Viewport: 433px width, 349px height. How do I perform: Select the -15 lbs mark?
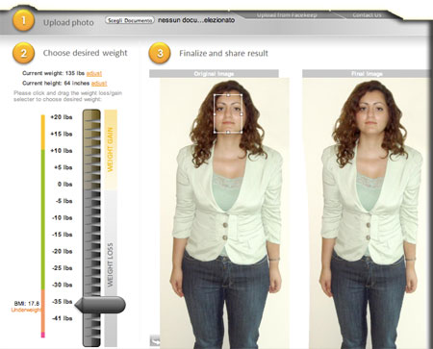(x=63, y=235)
